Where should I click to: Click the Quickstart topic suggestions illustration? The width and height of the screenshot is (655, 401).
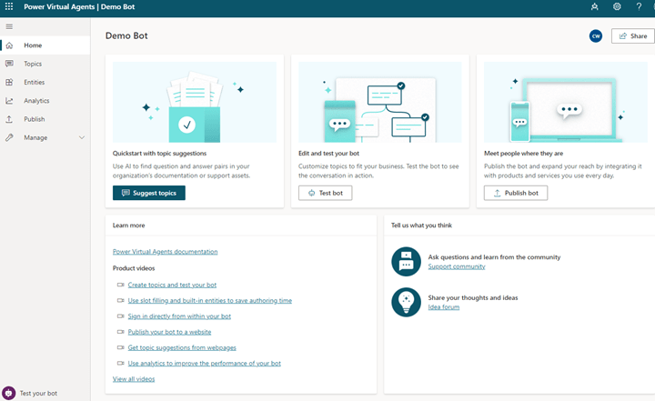pos(195,103)
